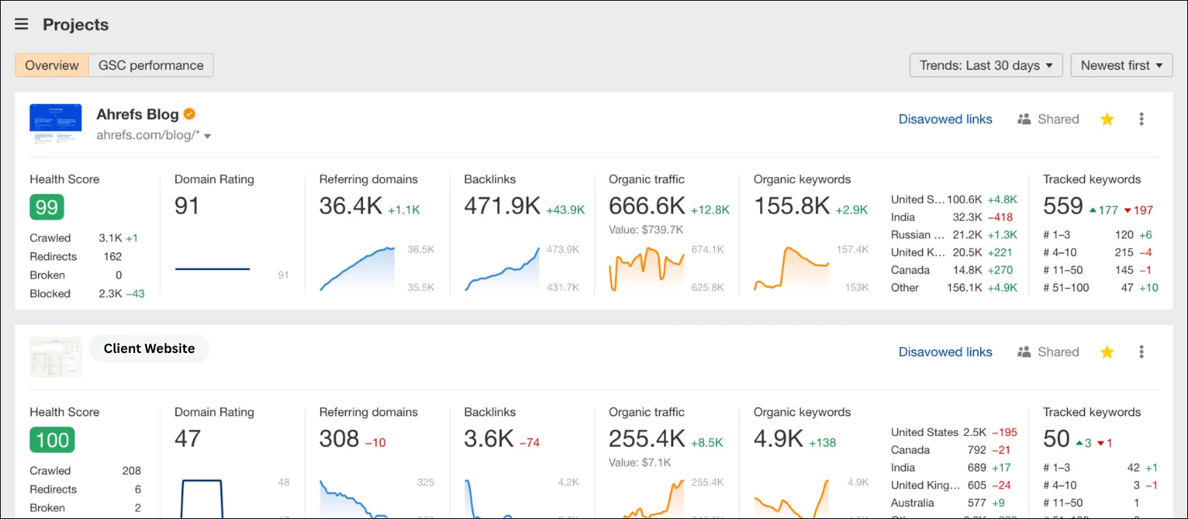Click Client Website Organic traffic value 255.4K
The image size is (1188, 519).
point(647,438)
